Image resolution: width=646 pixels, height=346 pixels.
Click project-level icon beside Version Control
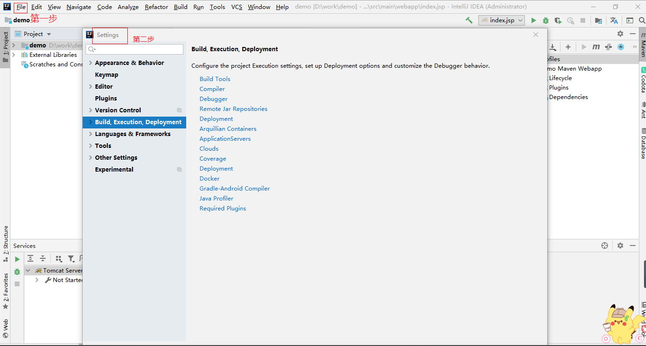tap(180, 110)
